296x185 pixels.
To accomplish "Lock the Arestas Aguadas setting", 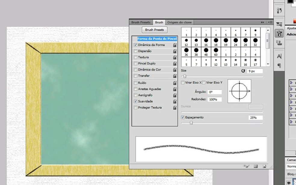I will click(175, 89).
